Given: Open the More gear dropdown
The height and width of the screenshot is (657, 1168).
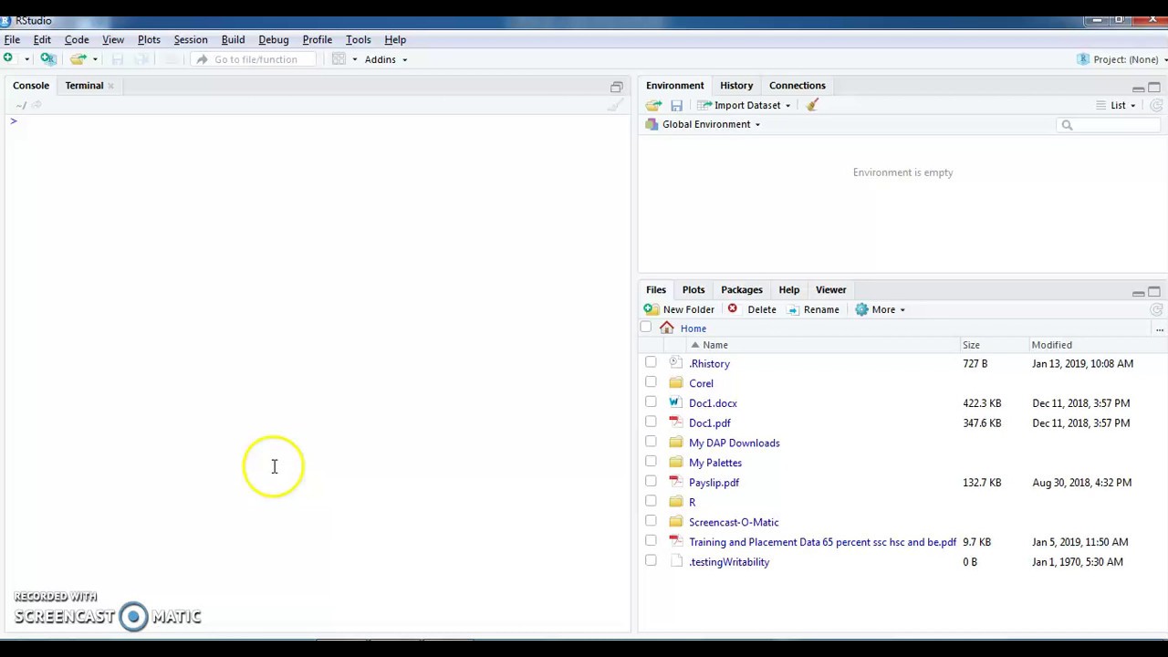Looking at the screenshot, I should (880, 309).
